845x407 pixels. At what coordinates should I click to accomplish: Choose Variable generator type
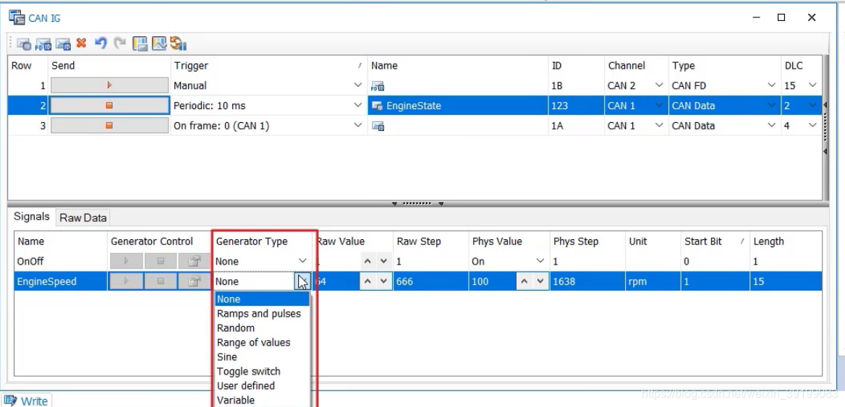(263, 400)
